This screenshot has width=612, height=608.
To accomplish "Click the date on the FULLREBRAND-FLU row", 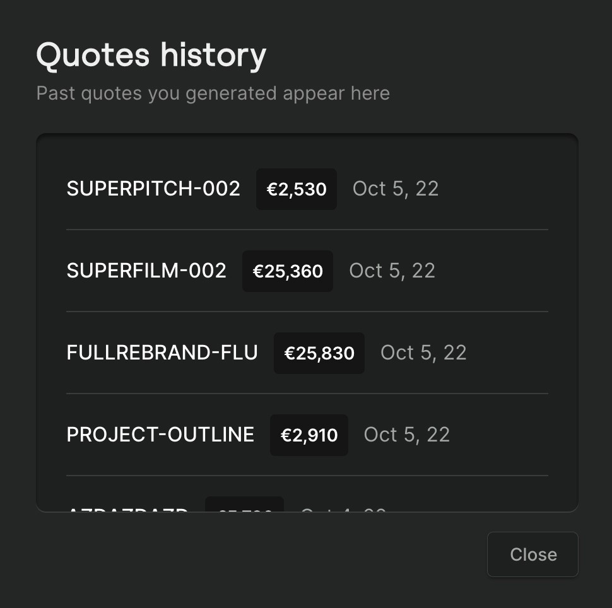I will click(x=424, y=353).
